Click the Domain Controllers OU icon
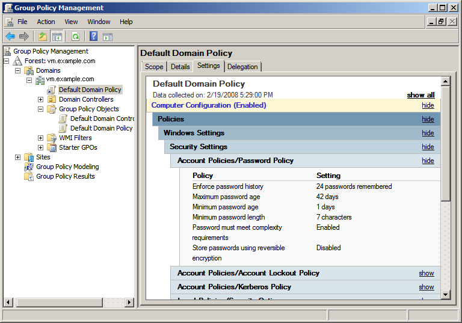462x323 pixels. tap(52, 99)
